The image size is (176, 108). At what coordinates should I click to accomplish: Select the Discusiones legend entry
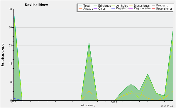(142, 6)
